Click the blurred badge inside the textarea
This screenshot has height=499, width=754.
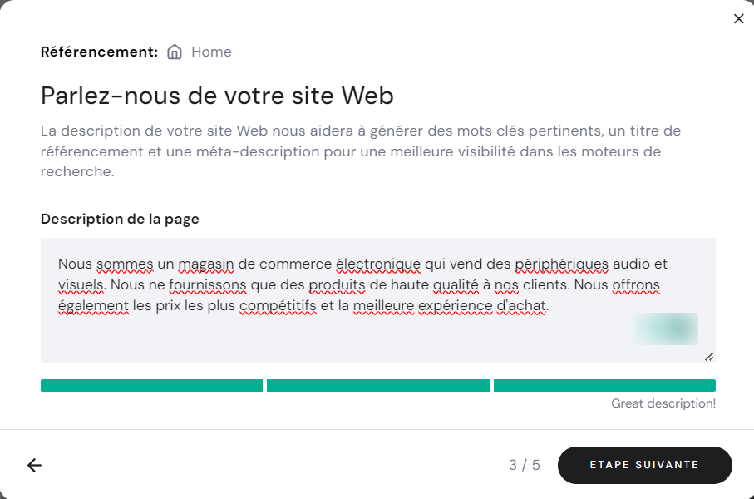point(665,329)
